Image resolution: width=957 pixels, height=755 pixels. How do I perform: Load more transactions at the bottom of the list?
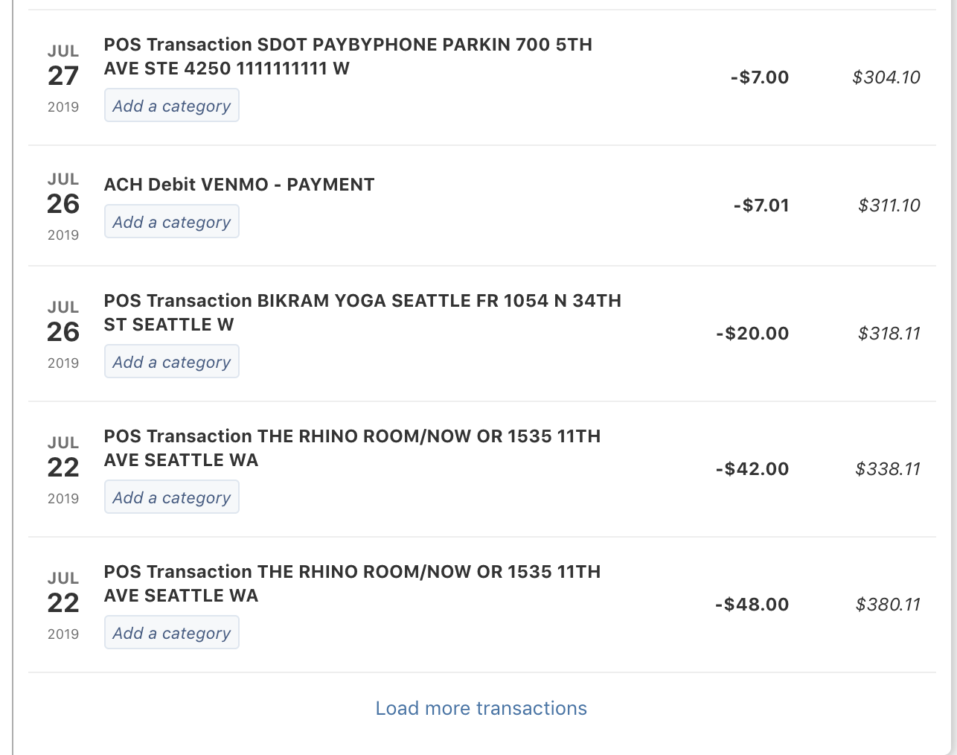[481, 708]
